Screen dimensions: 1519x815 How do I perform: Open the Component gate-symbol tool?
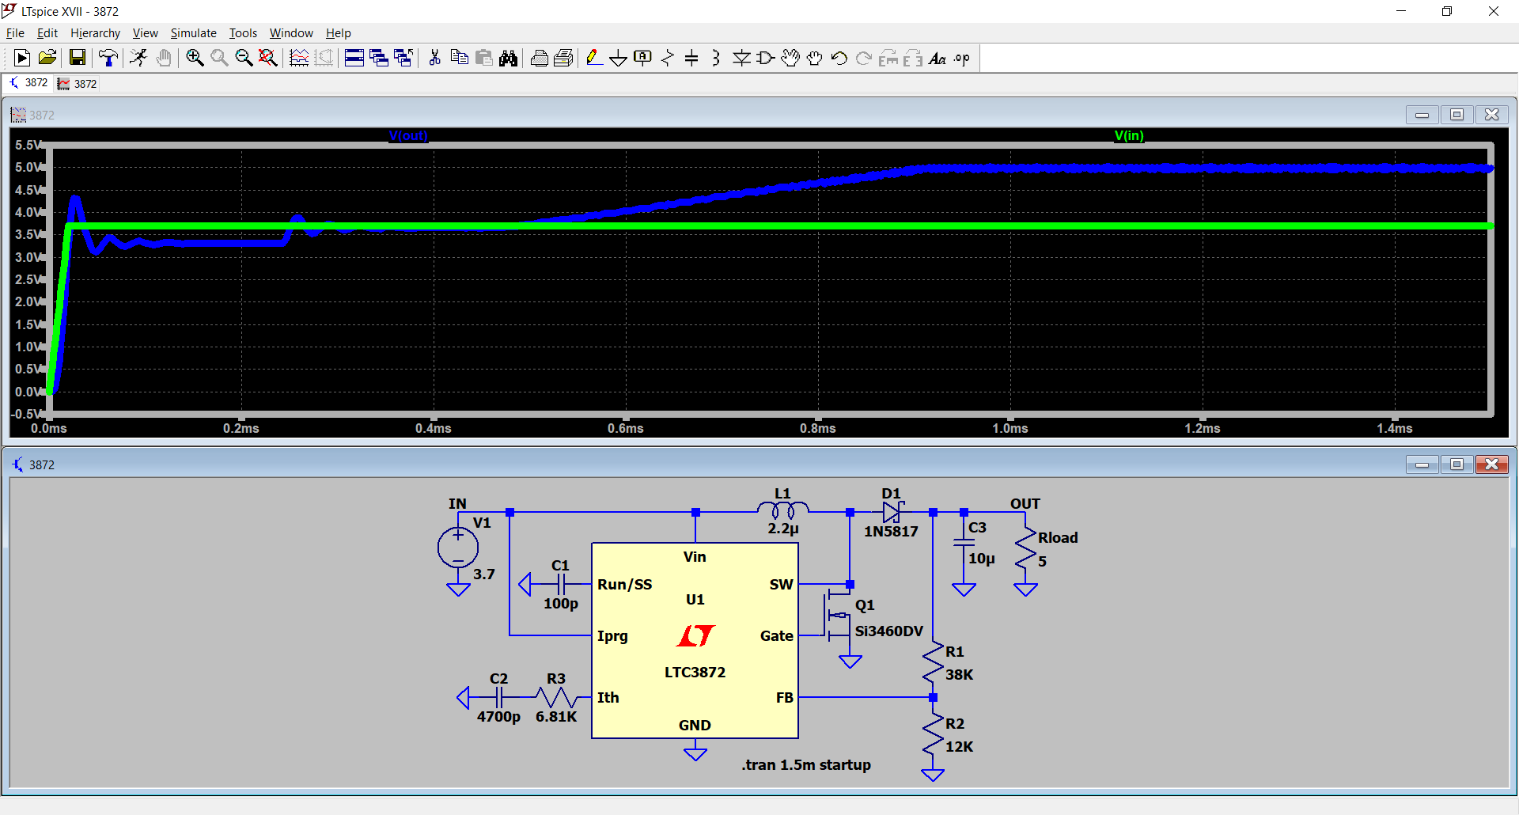click(x=766, y=58)
